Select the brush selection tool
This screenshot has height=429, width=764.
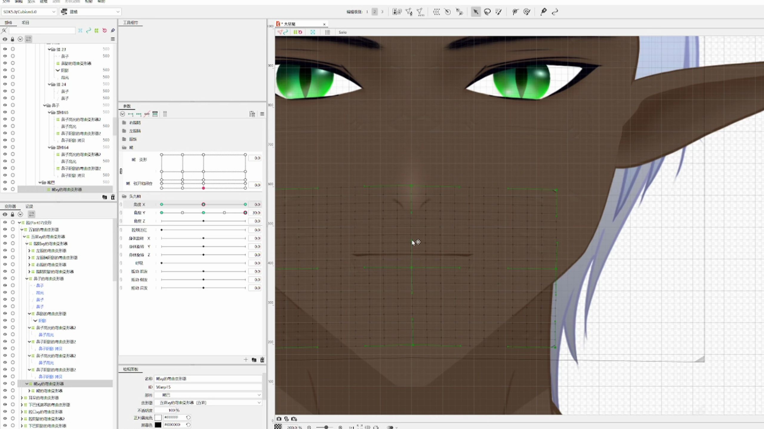click(499, 12)
